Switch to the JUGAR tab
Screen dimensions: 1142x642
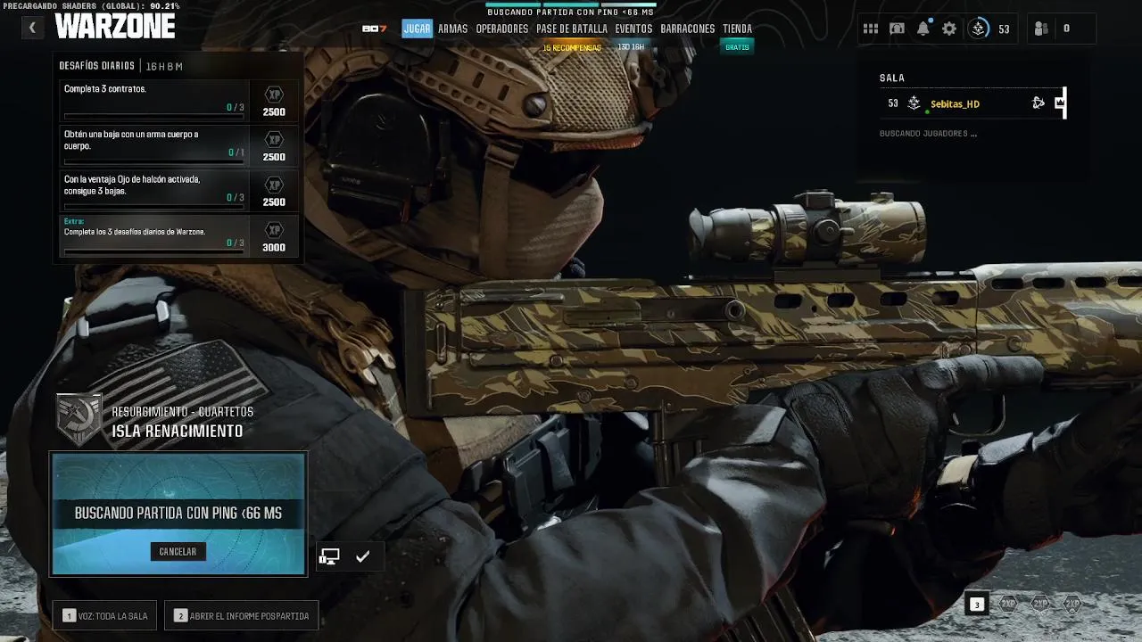[417, 29]
